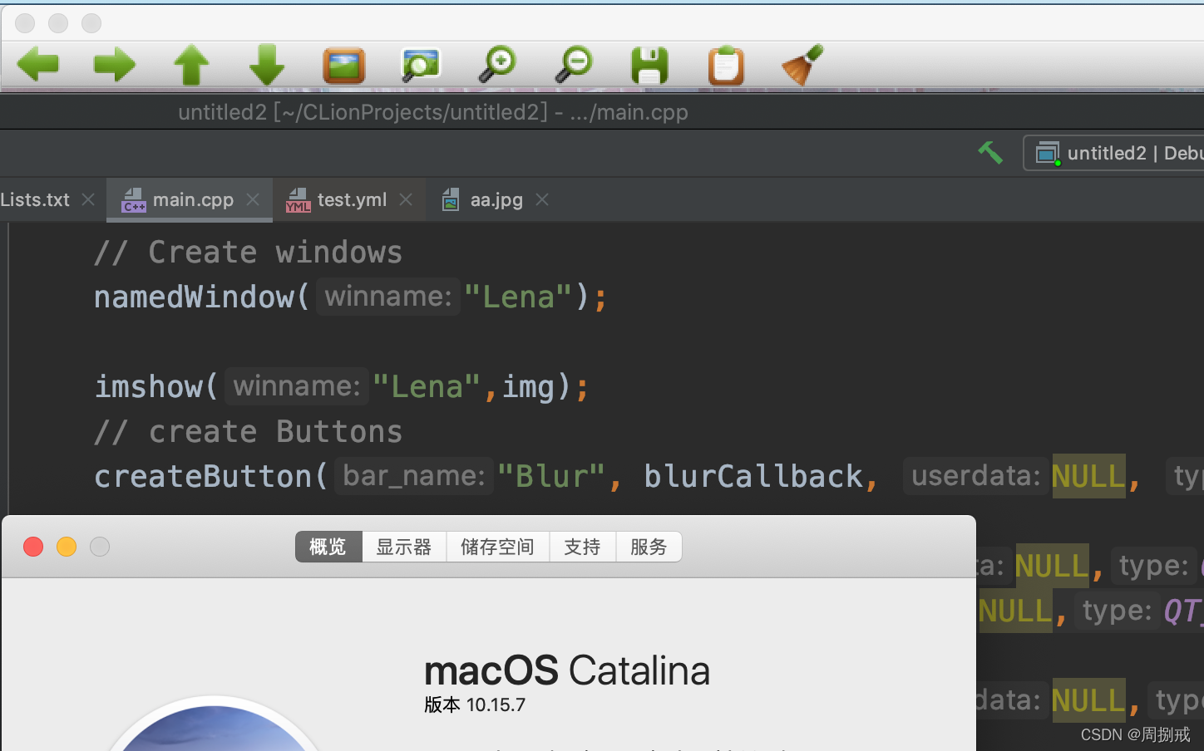Click the green right arrow toolbar icon

(x=115, y=65)
